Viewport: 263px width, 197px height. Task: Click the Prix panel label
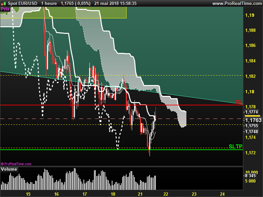click(5, 9)
